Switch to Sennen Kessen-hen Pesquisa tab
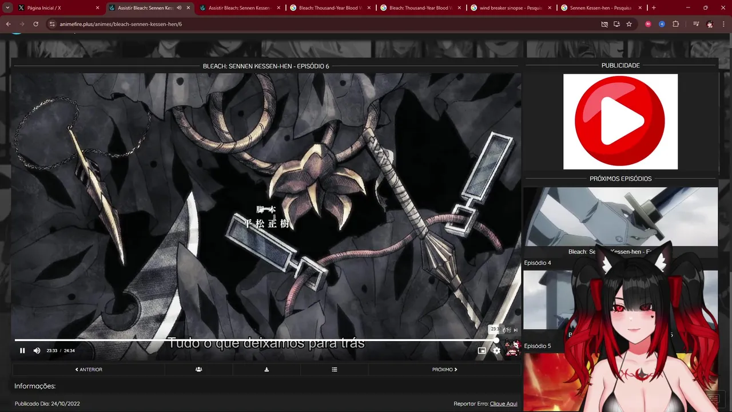Image resolution: width=732 pixels, height=412 pixels. coord(600,8)
